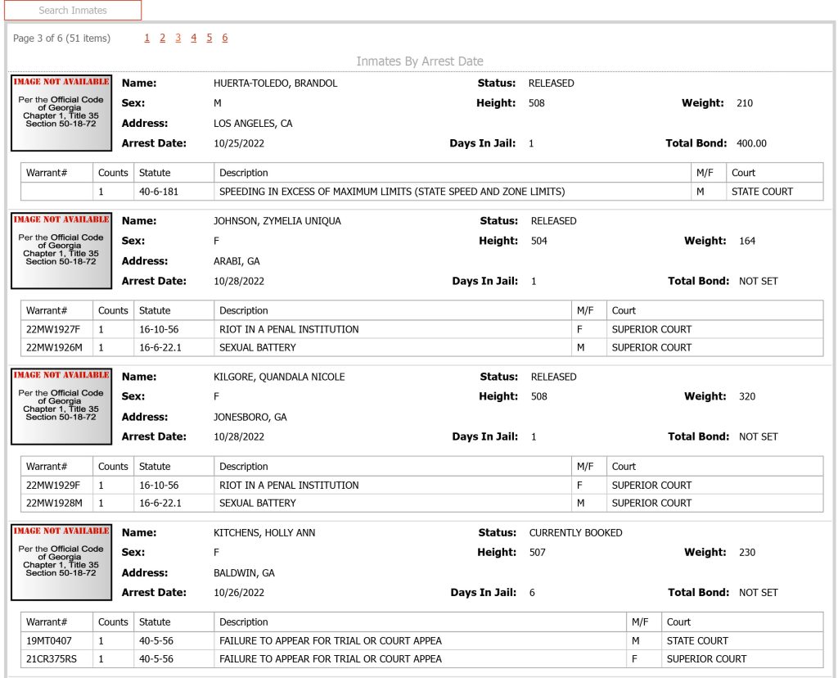
Task: Select the name HUERTA-TOLEDO, BRANDOL
Action: point(275,84)
